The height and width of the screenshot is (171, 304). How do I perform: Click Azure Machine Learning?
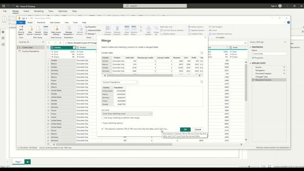click(220, 34)
